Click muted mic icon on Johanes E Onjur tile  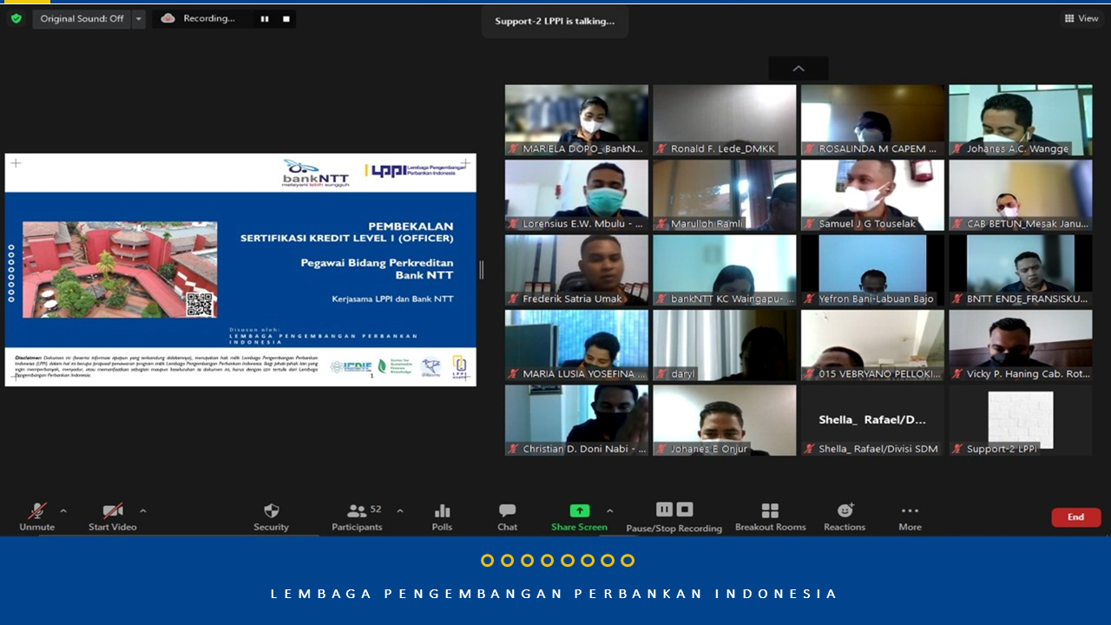tap(662, 449)
